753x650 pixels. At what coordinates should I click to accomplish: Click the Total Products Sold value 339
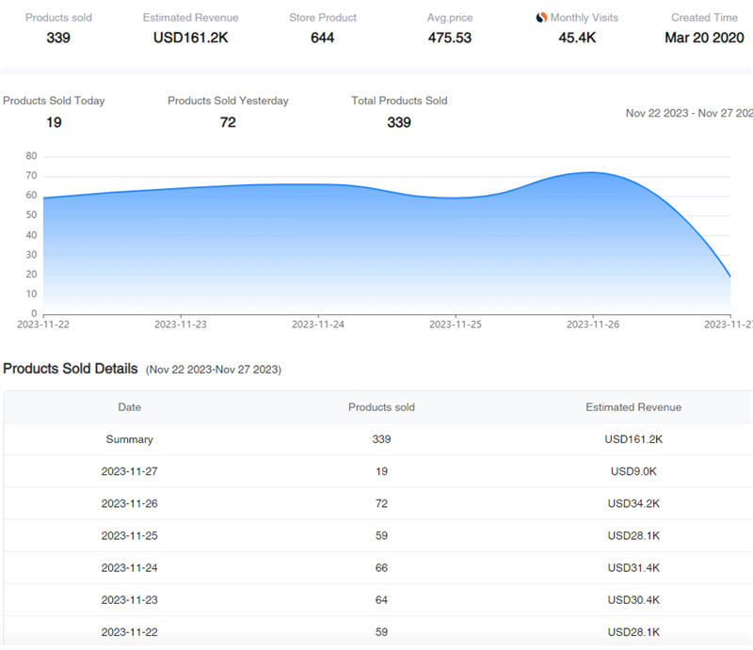[x=399, y=122]
